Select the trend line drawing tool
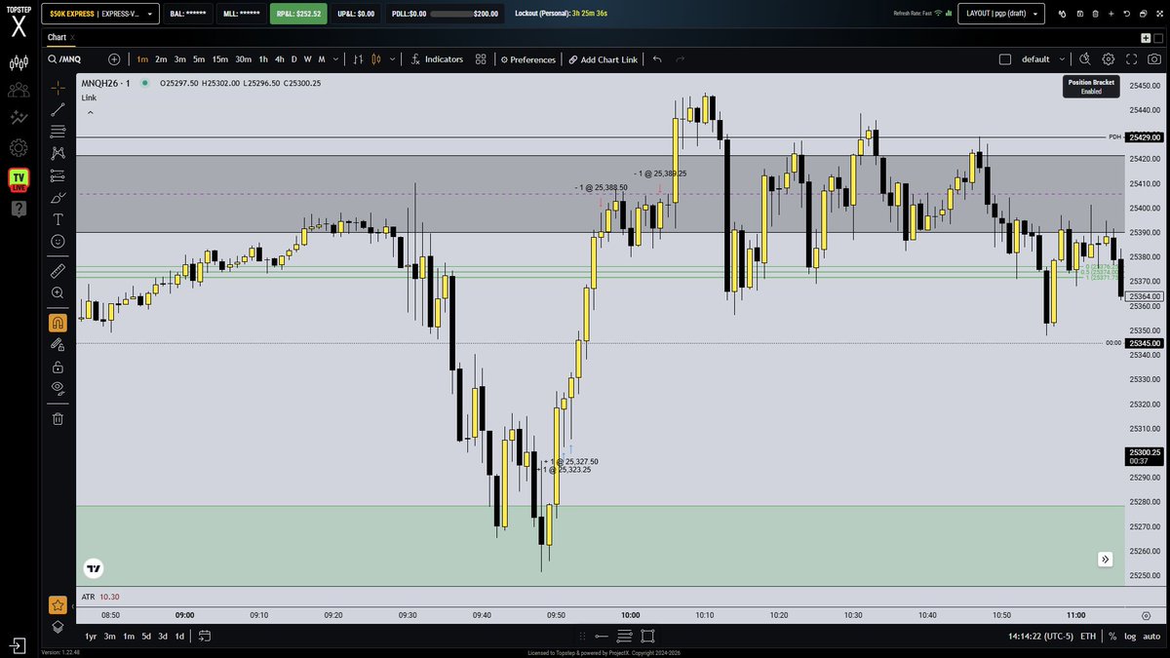 (x=58, y=109)
